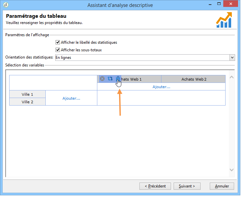Select the 'Achats Web 2' column header
Viewport: 242px width, 197px height.
(x=193, y=79)
